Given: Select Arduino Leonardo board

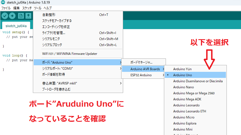Looking at the screenshot, I should [195, 105].
